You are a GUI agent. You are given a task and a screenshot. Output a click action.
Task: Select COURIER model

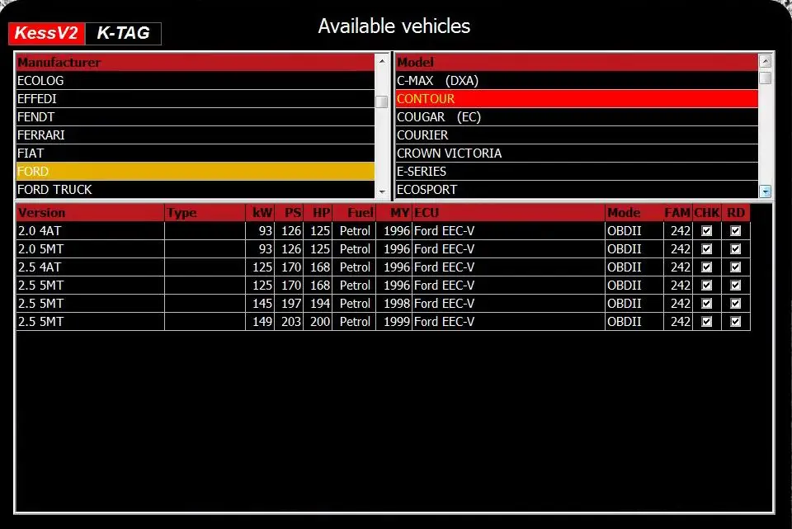[x=577, y=135]
